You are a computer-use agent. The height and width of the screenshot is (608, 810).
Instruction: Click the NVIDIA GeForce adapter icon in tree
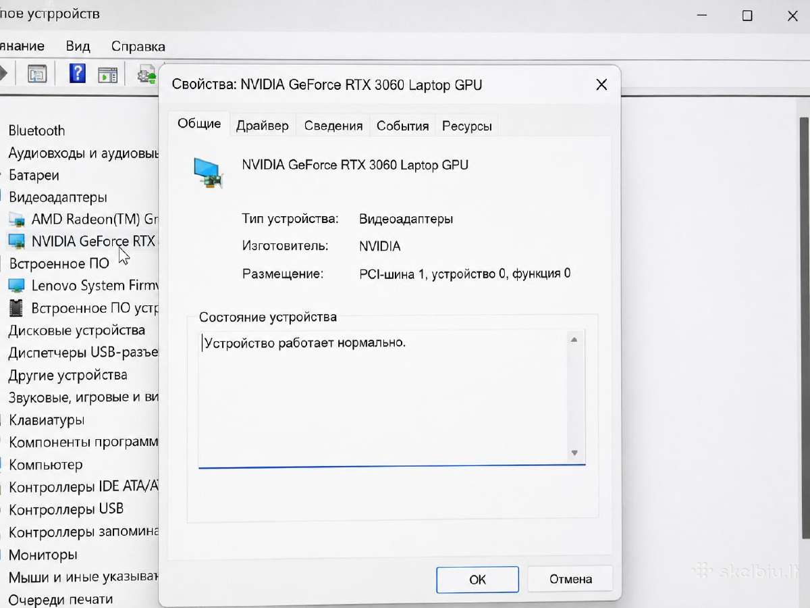(x=16, y=242)
